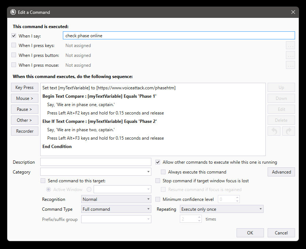Click the gear icon in the title bar
306x249 pixels.
pos(13,12)
